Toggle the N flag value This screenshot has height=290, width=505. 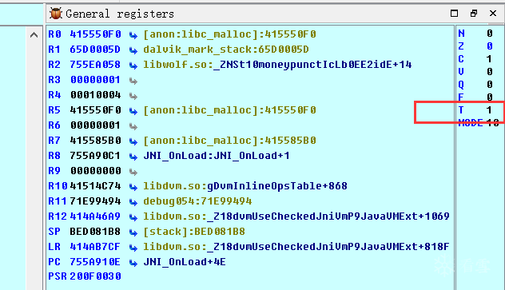(x=490, y=33)
